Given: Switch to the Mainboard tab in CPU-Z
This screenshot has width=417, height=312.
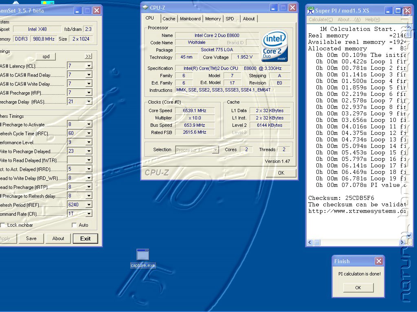Looking at the screenshot, I should click(190, 19).
